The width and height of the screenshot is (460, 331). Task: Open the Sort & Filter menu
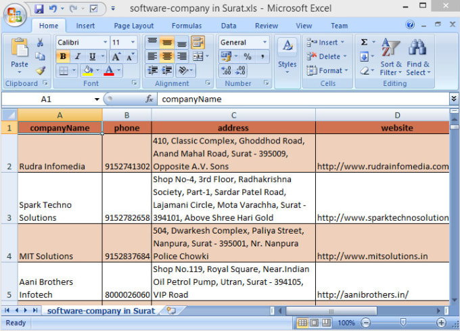click(391, 57)
